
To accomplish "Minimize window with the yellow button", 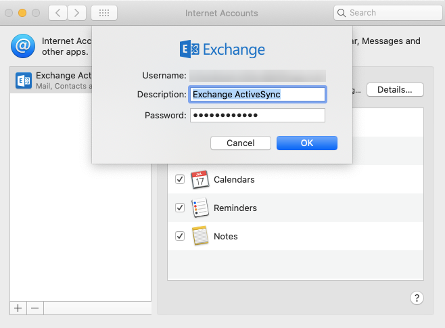I will click(x=22, y=13).
